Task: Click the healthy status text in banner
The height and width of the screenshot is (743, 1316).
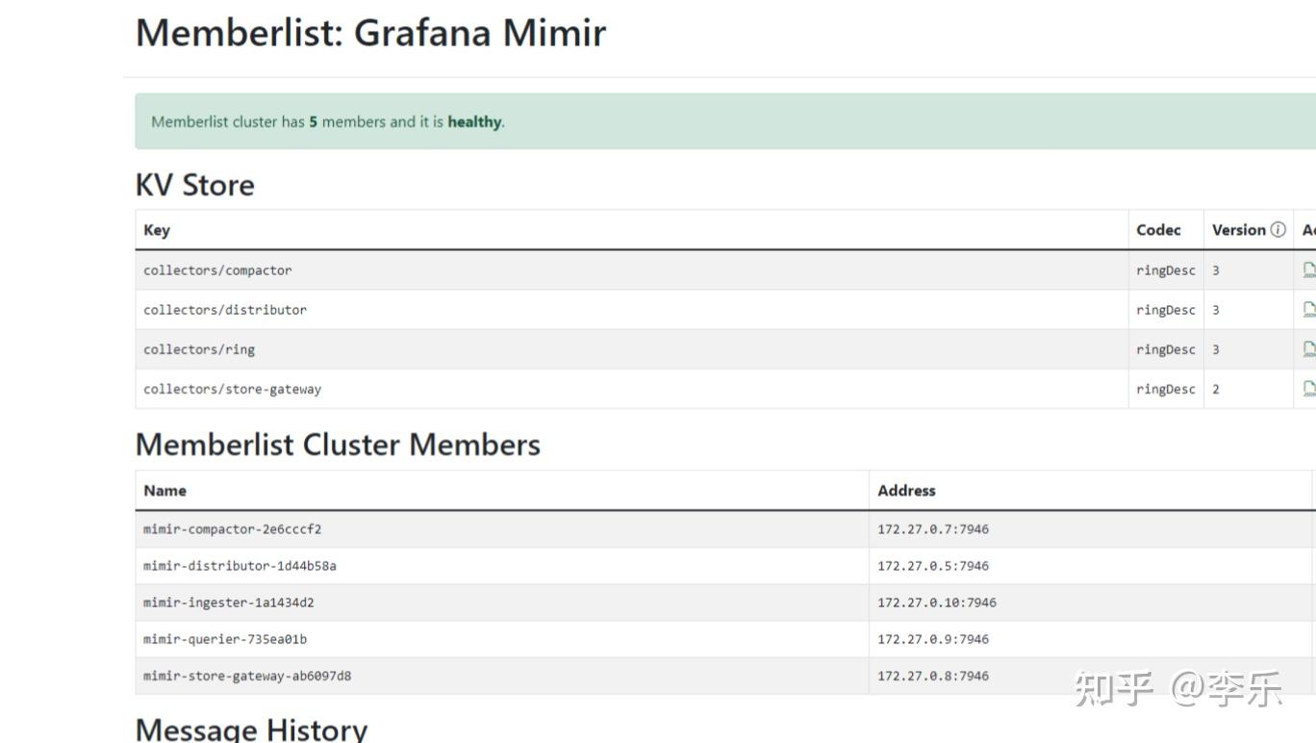Action: tap(473, 122)
